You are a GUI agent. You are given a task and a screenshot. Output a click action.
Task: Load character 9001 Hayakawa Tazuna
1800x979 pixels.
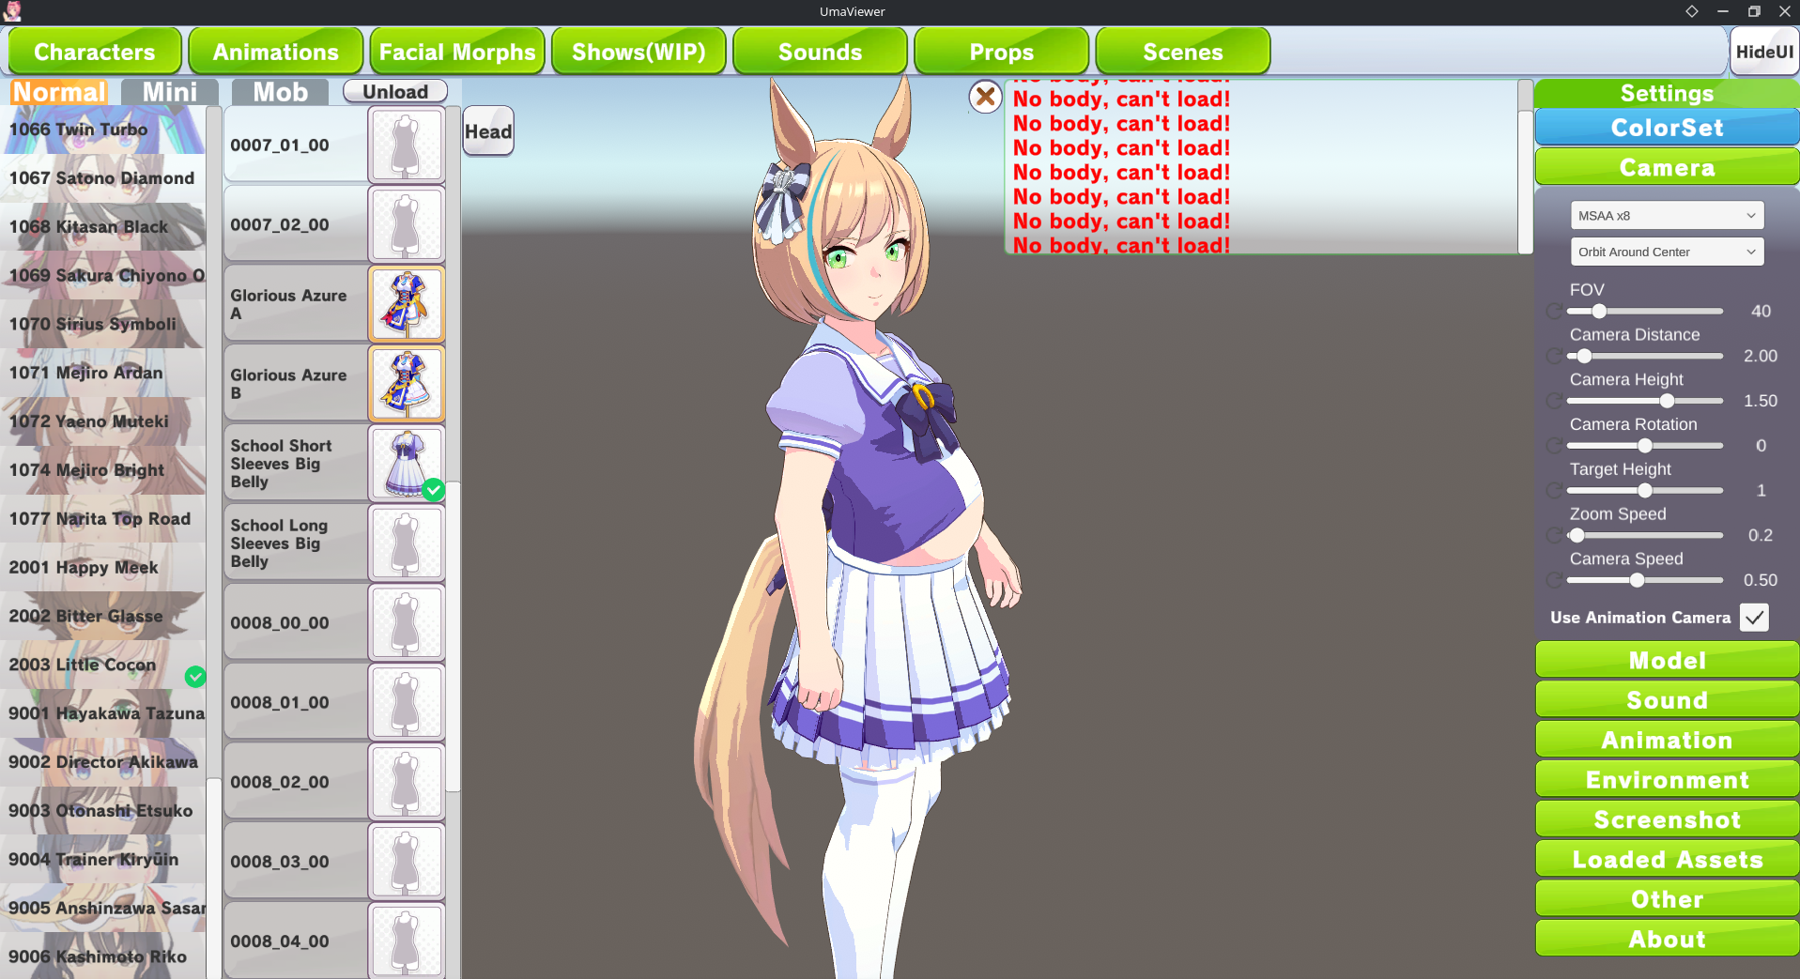point(102,713)
